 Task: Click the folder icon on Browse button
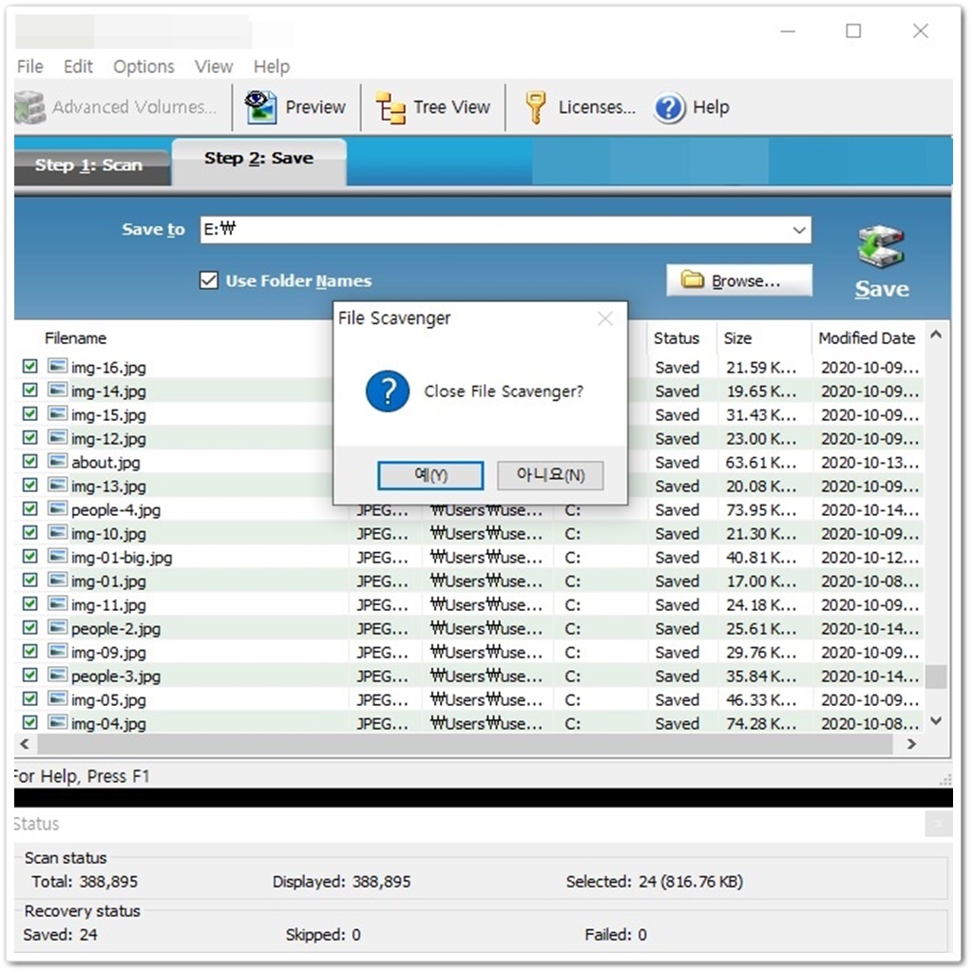tap(693, 280)
